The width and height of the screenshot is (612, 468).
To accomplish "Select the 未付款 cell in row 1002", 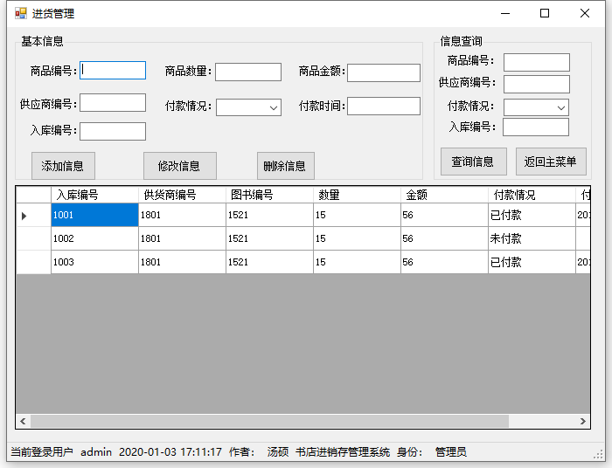I will coord(532,238).
